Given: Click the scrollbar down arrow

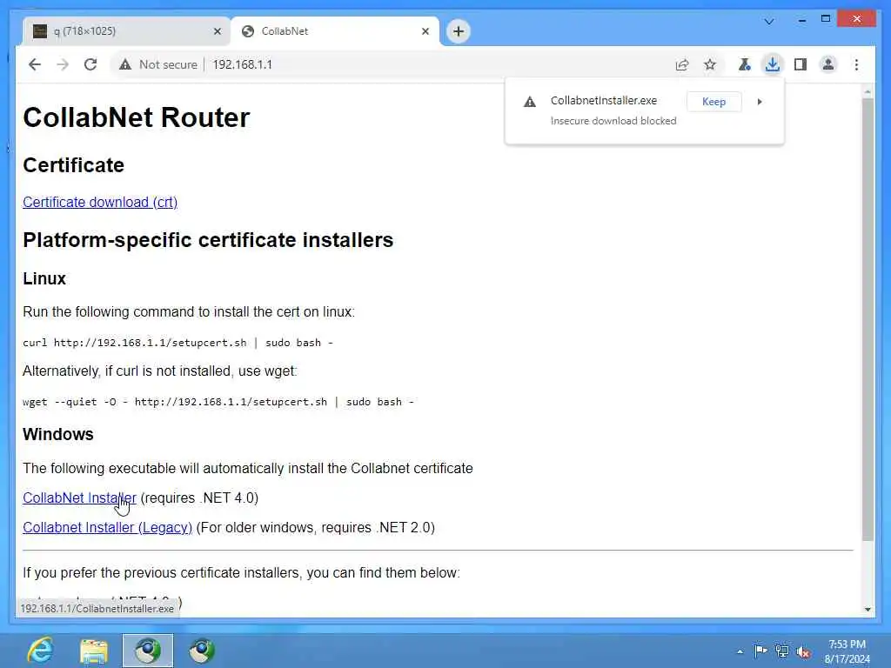Looking at the screenshot, I should click(x=868, y=610).
